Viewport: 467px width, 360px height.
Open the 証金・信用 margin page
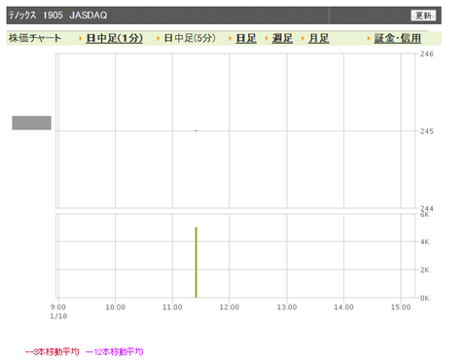(x=398, y=38)
